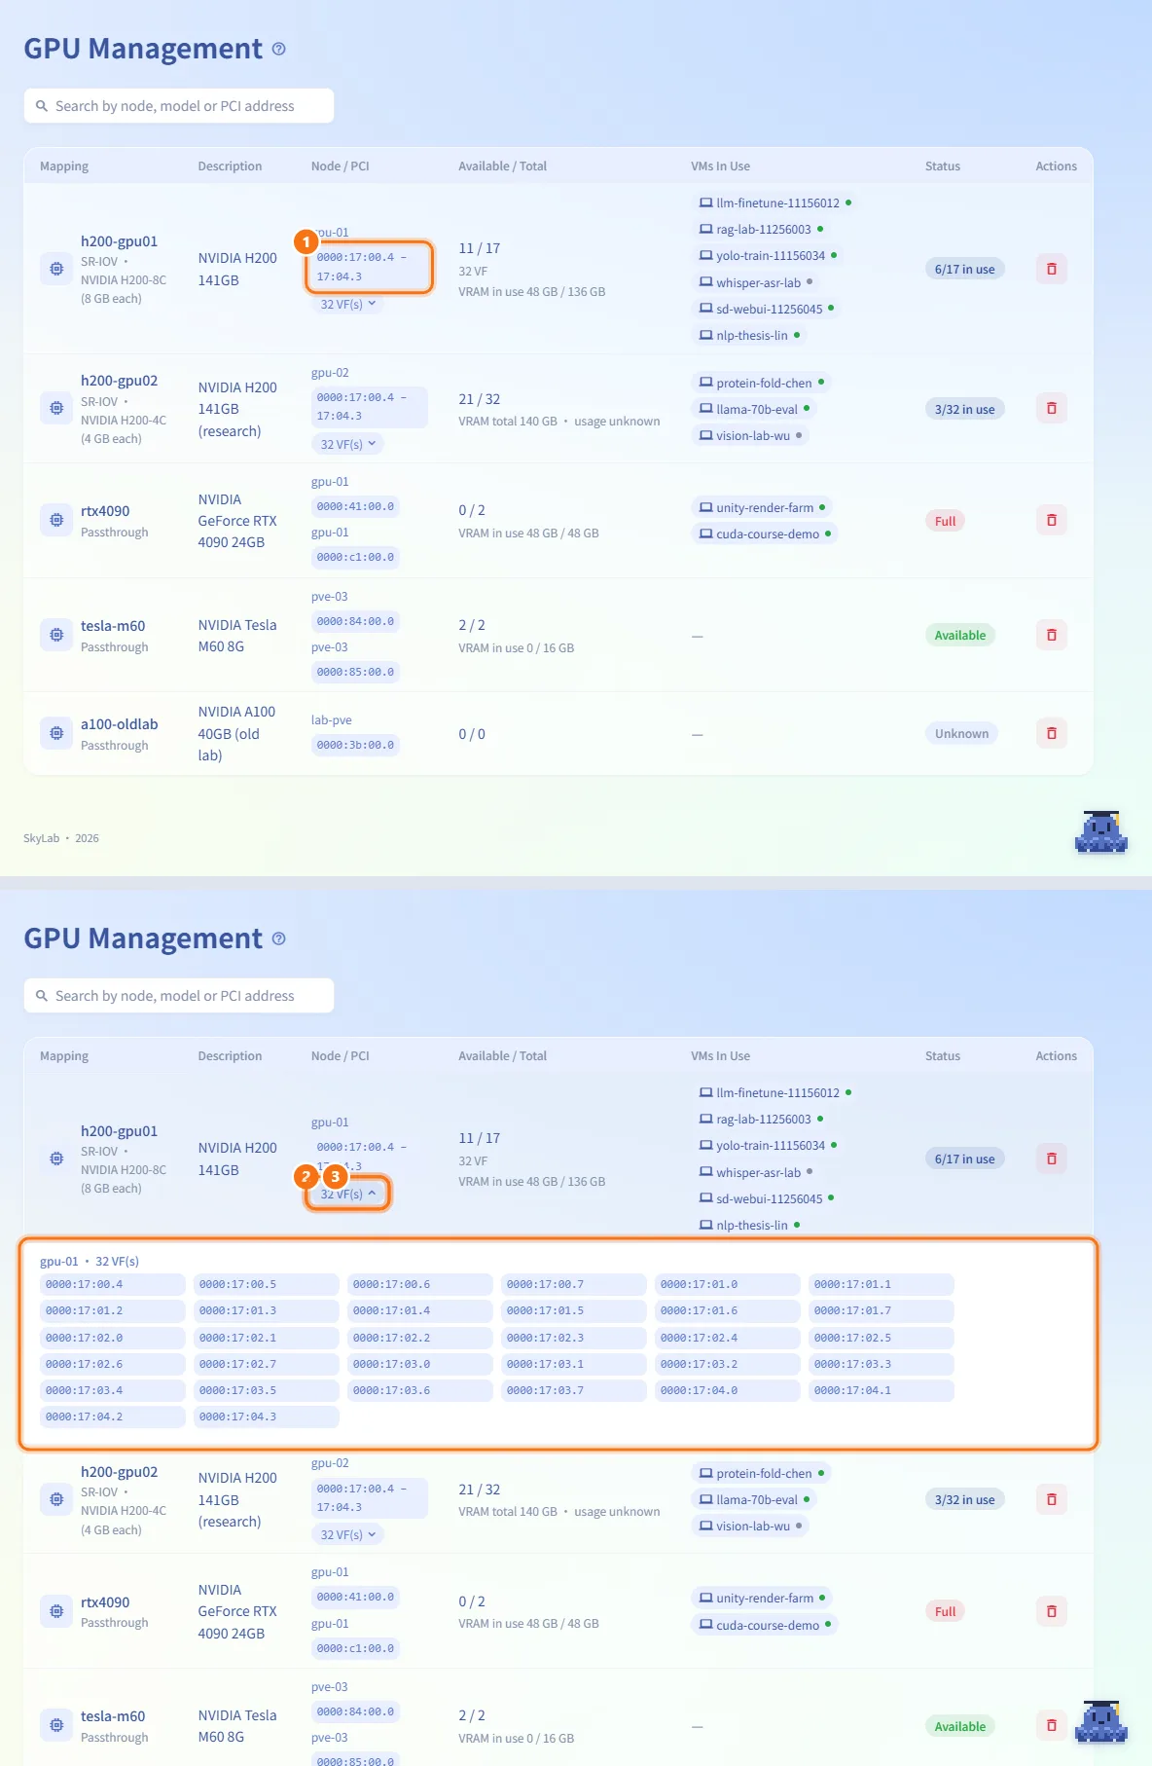Click VF address 0000:17:01.7 in expanded list
The height and width of the screenshot is (1766, 1152).
point(881,1310)
